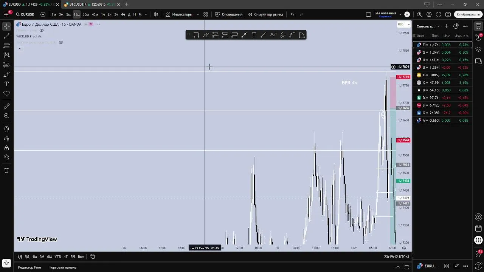The height and width of the screenshot is (272, 484).
Task: Select the 30m timeframe
Action: coord(86,14)
